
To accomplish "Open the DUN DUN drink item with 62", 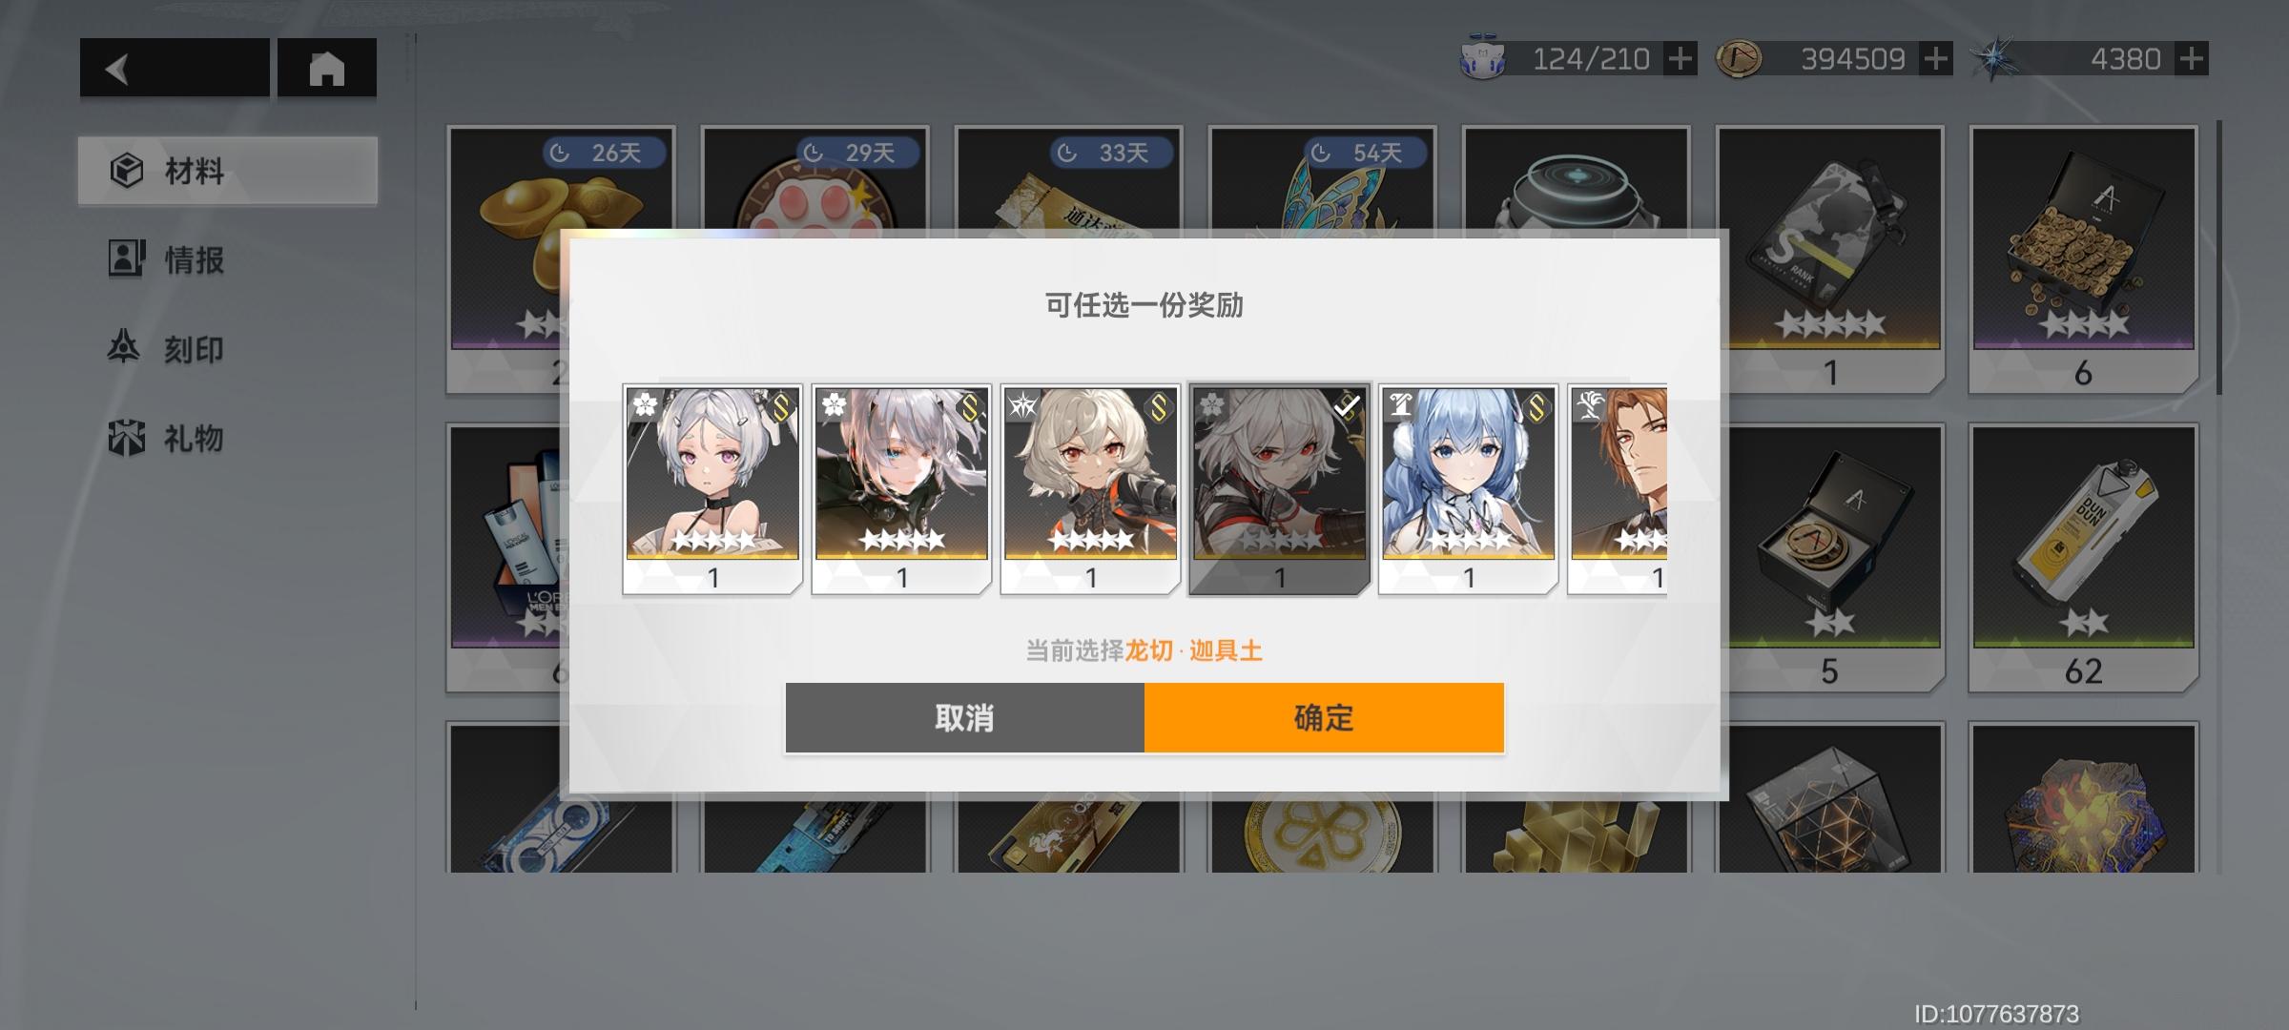I will pyautogui.click(x=2084, y=558).
